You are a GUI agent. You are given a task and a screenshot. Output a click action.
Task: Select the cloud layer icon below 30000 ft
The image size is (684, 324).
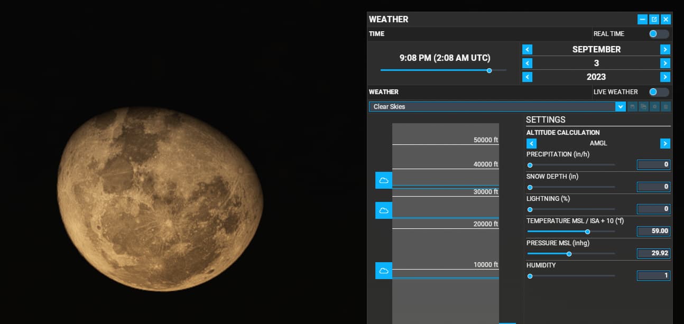(384, 210)
